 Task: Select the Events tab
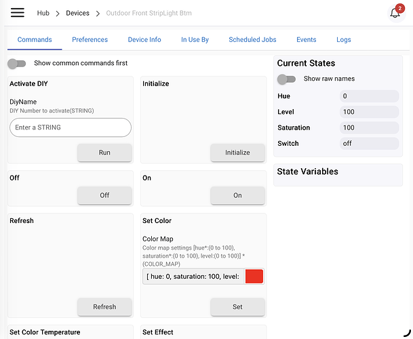coord(306,40)
